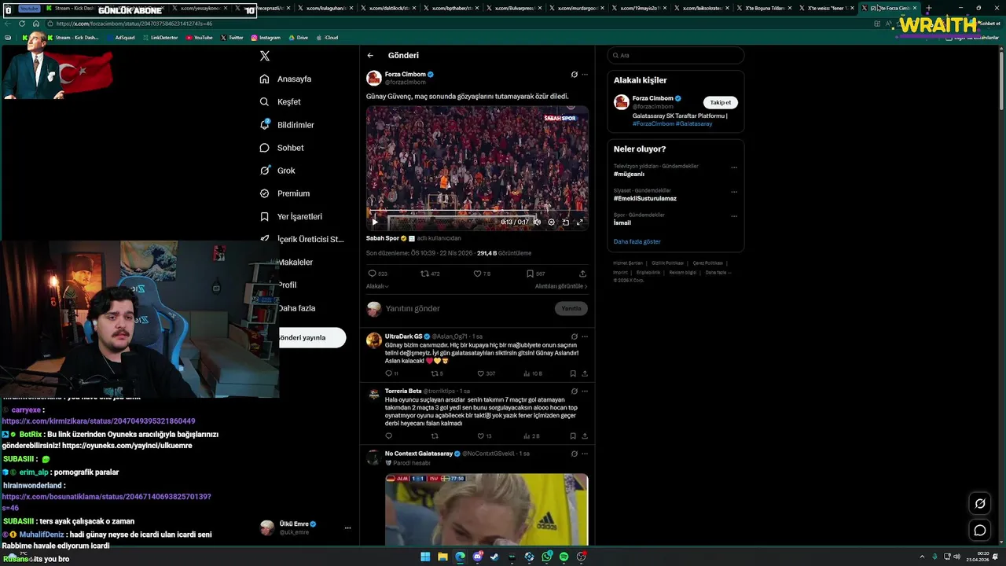The width and height of the screenshot is (1006, 566).
Task: Mute the video sound
Action: click(538, 222)
